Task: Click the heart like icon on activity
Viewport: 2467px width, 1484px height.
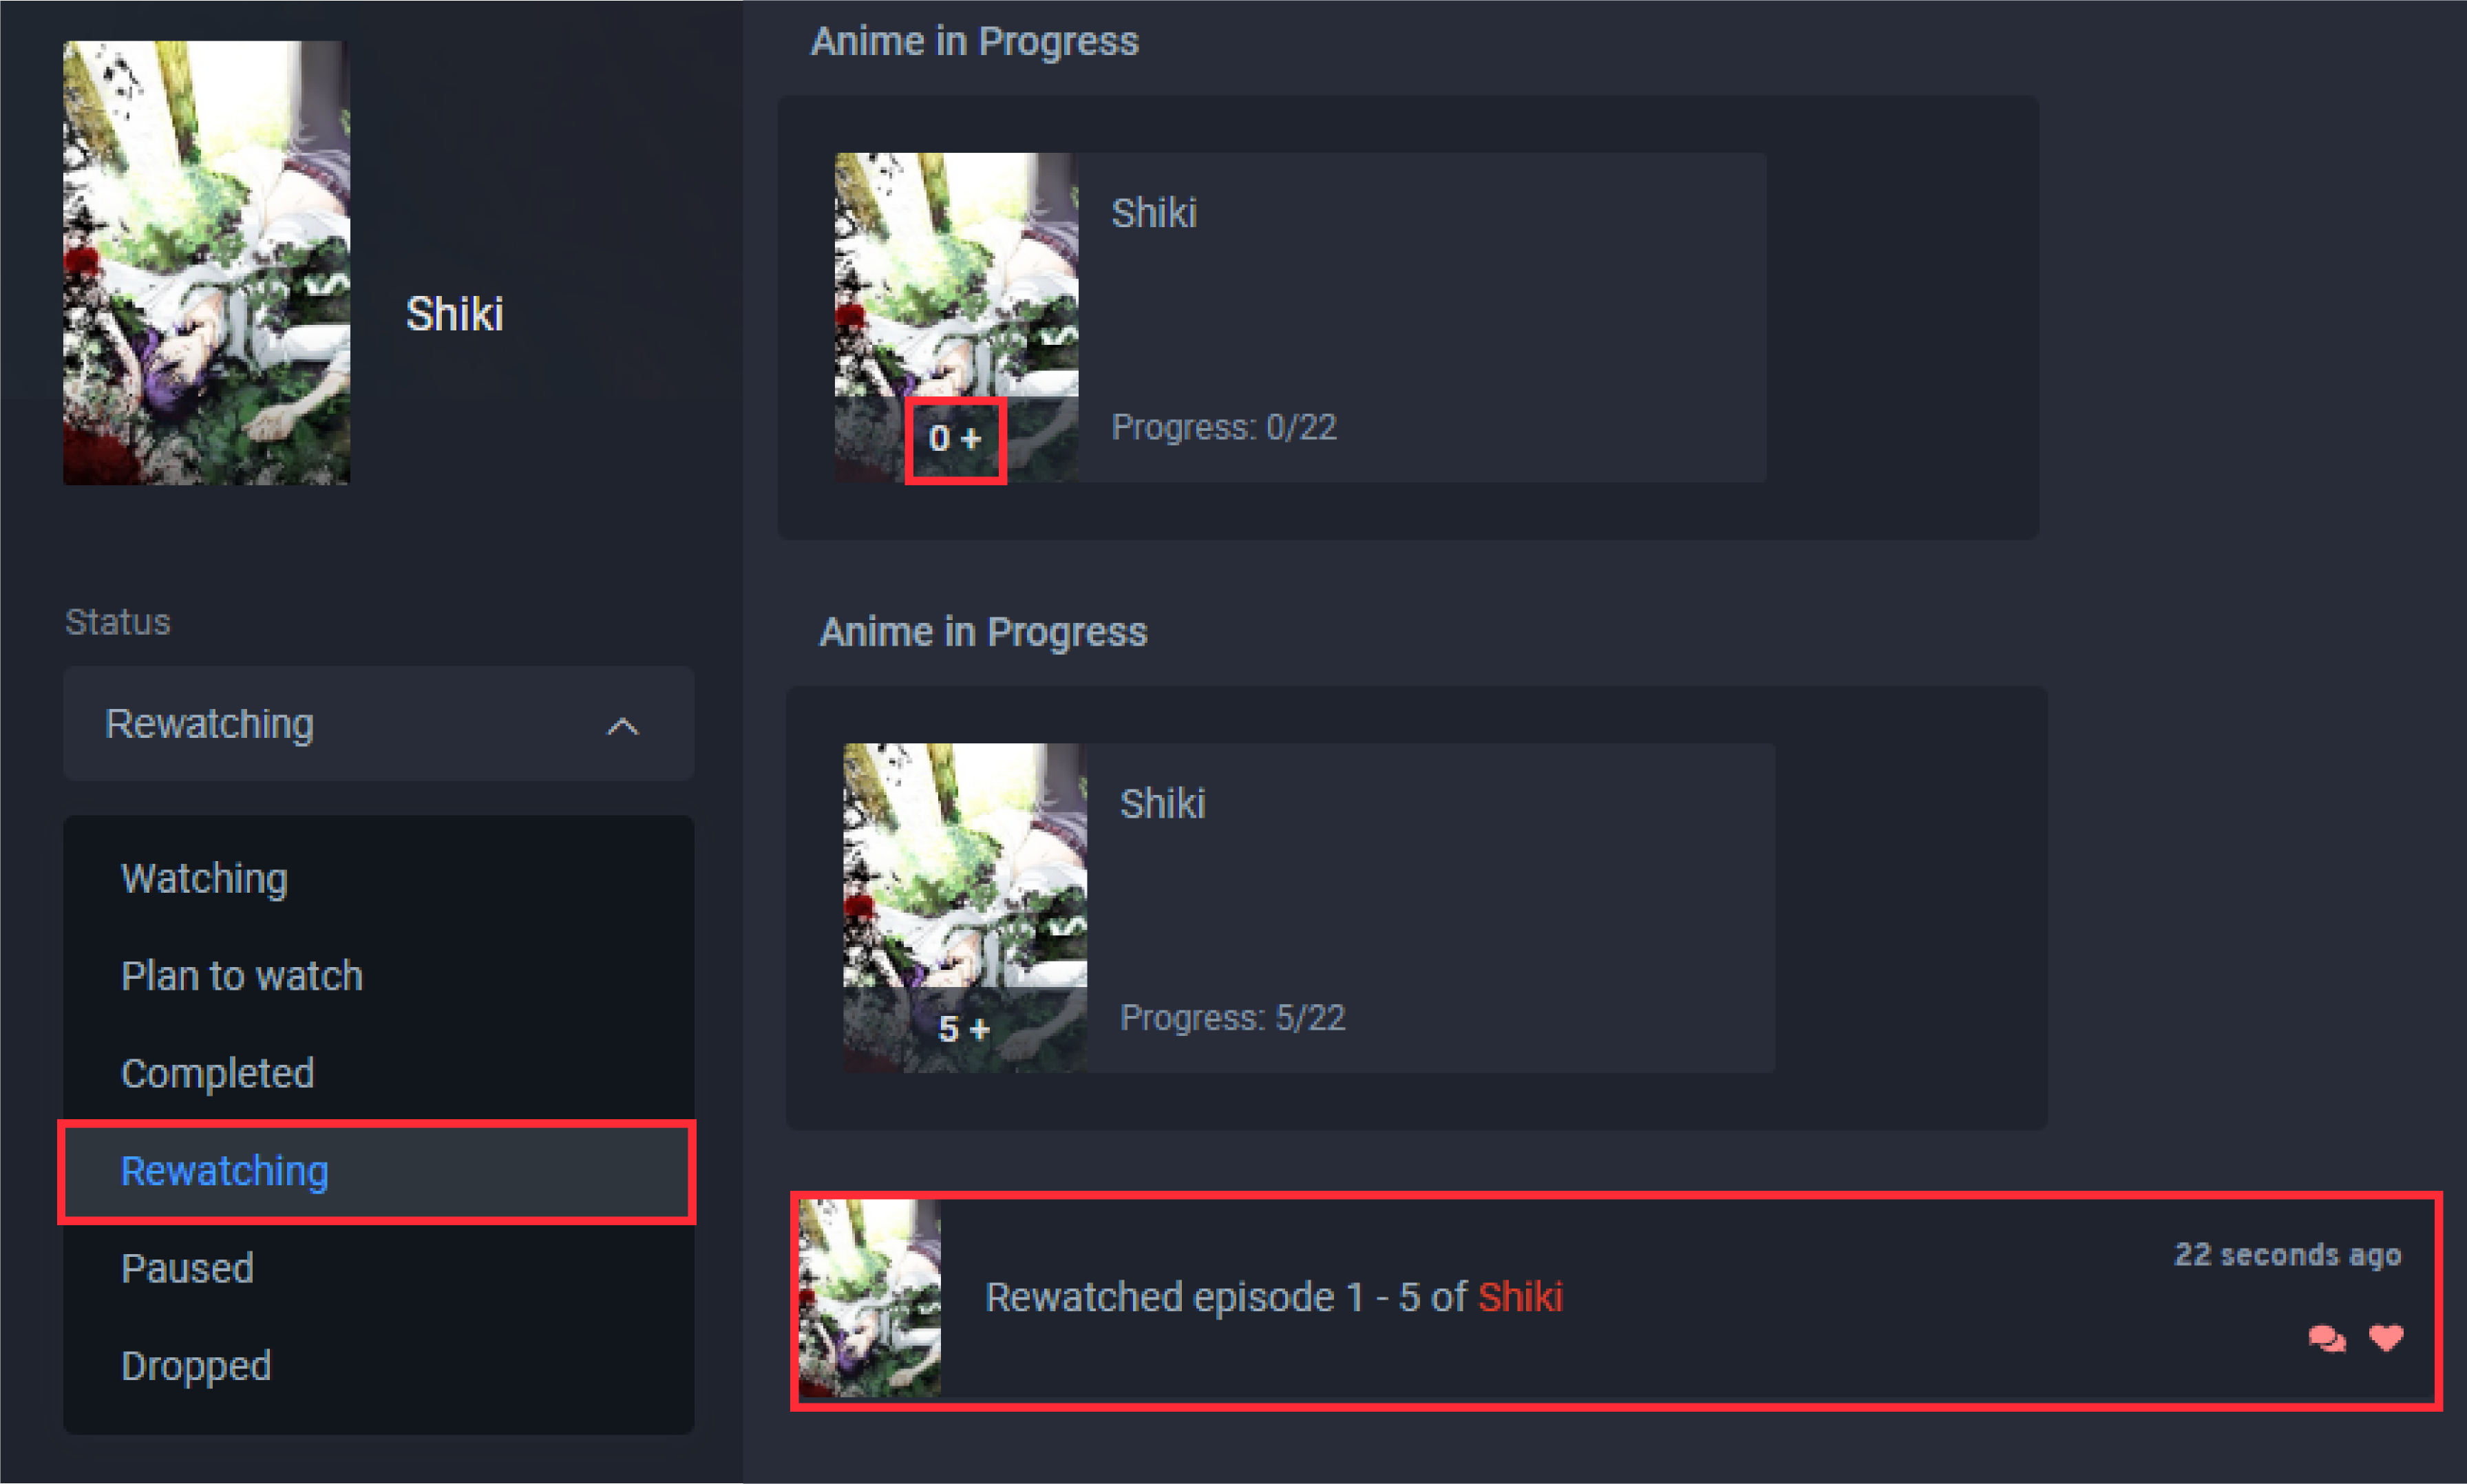Action: click(x=2386, y=1337)
